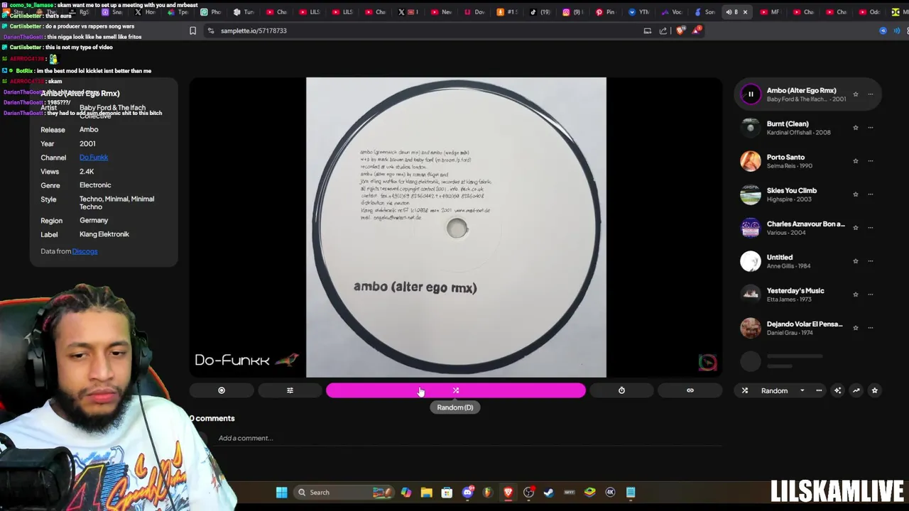Open more options for Untitled track
The image size is (909, 511).
pos(870,261)
